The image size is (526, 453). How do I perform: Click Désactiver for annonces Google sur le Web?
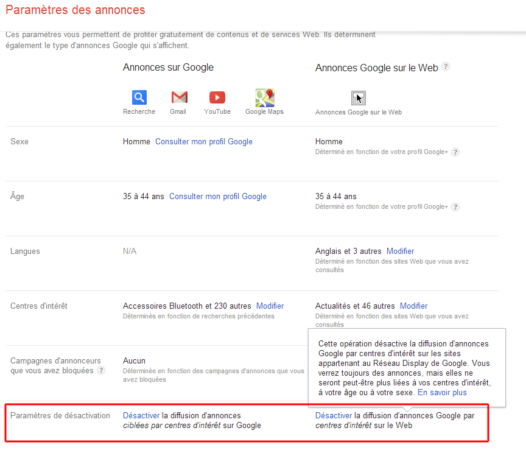(x=334, y=415)
